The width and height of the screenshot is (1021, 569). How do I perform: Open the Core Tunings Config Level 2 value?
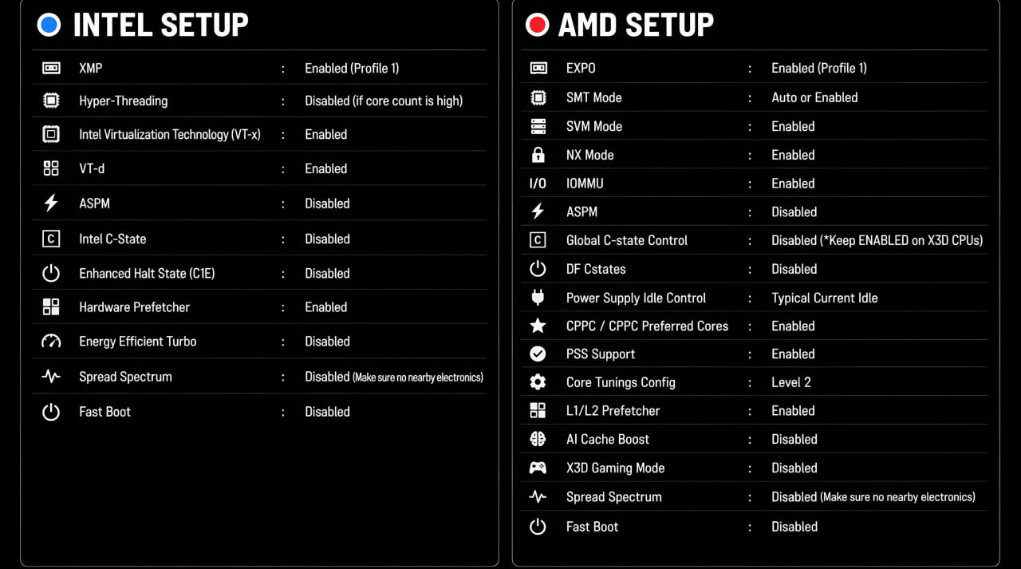pyautogui.click(x=791, y=382)
